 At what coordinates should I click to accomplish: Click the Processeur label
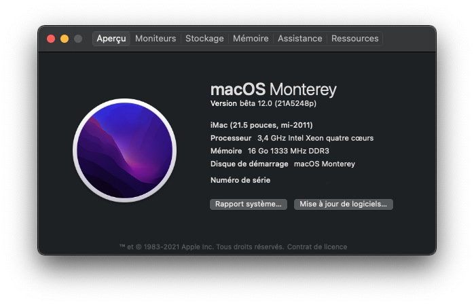coord(231,138)
